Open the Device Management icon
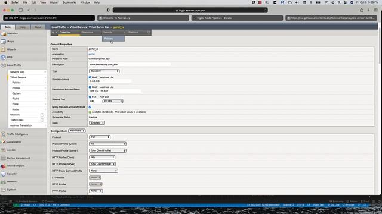382x214 pixels. coord(4,158)
